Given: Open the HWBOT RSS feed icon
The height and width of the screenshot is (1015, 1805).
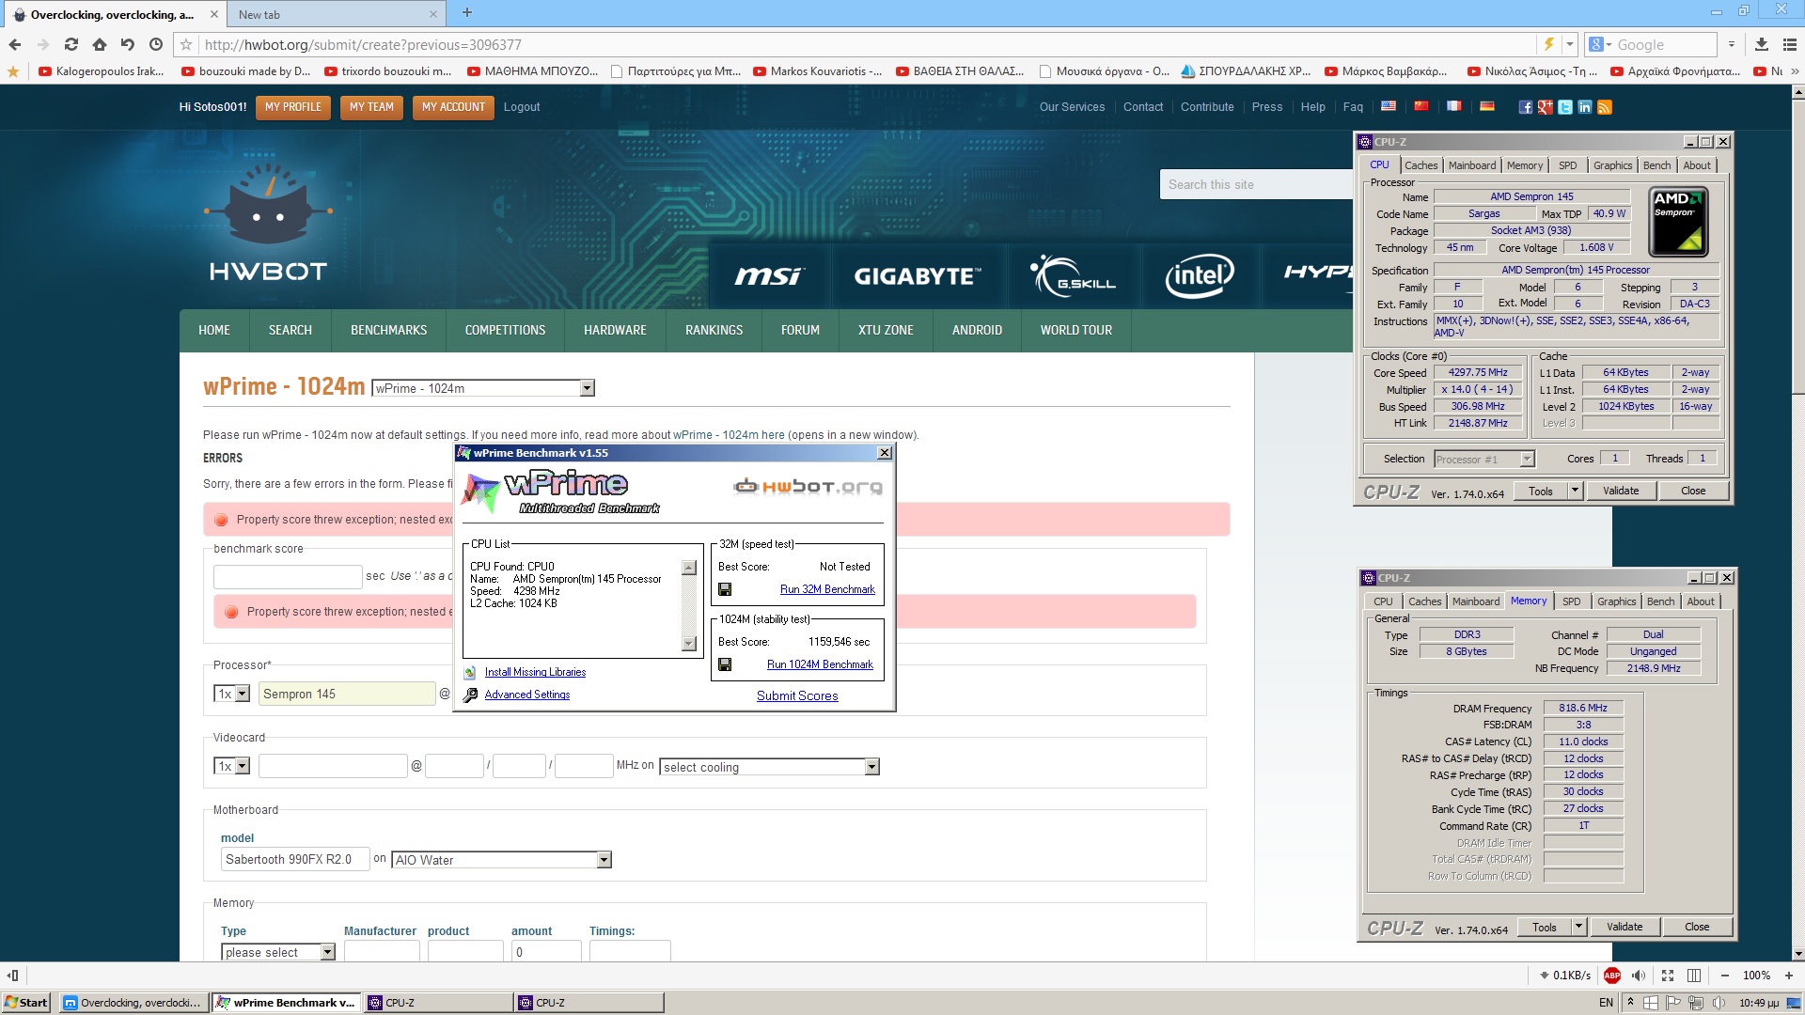Looking at the screenshot, I should (1604, 107).
